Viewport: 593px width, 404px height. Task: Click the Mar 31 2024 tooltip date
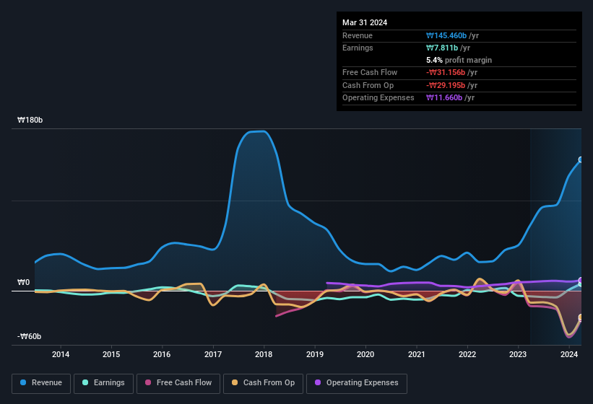[x=365, y=22]
